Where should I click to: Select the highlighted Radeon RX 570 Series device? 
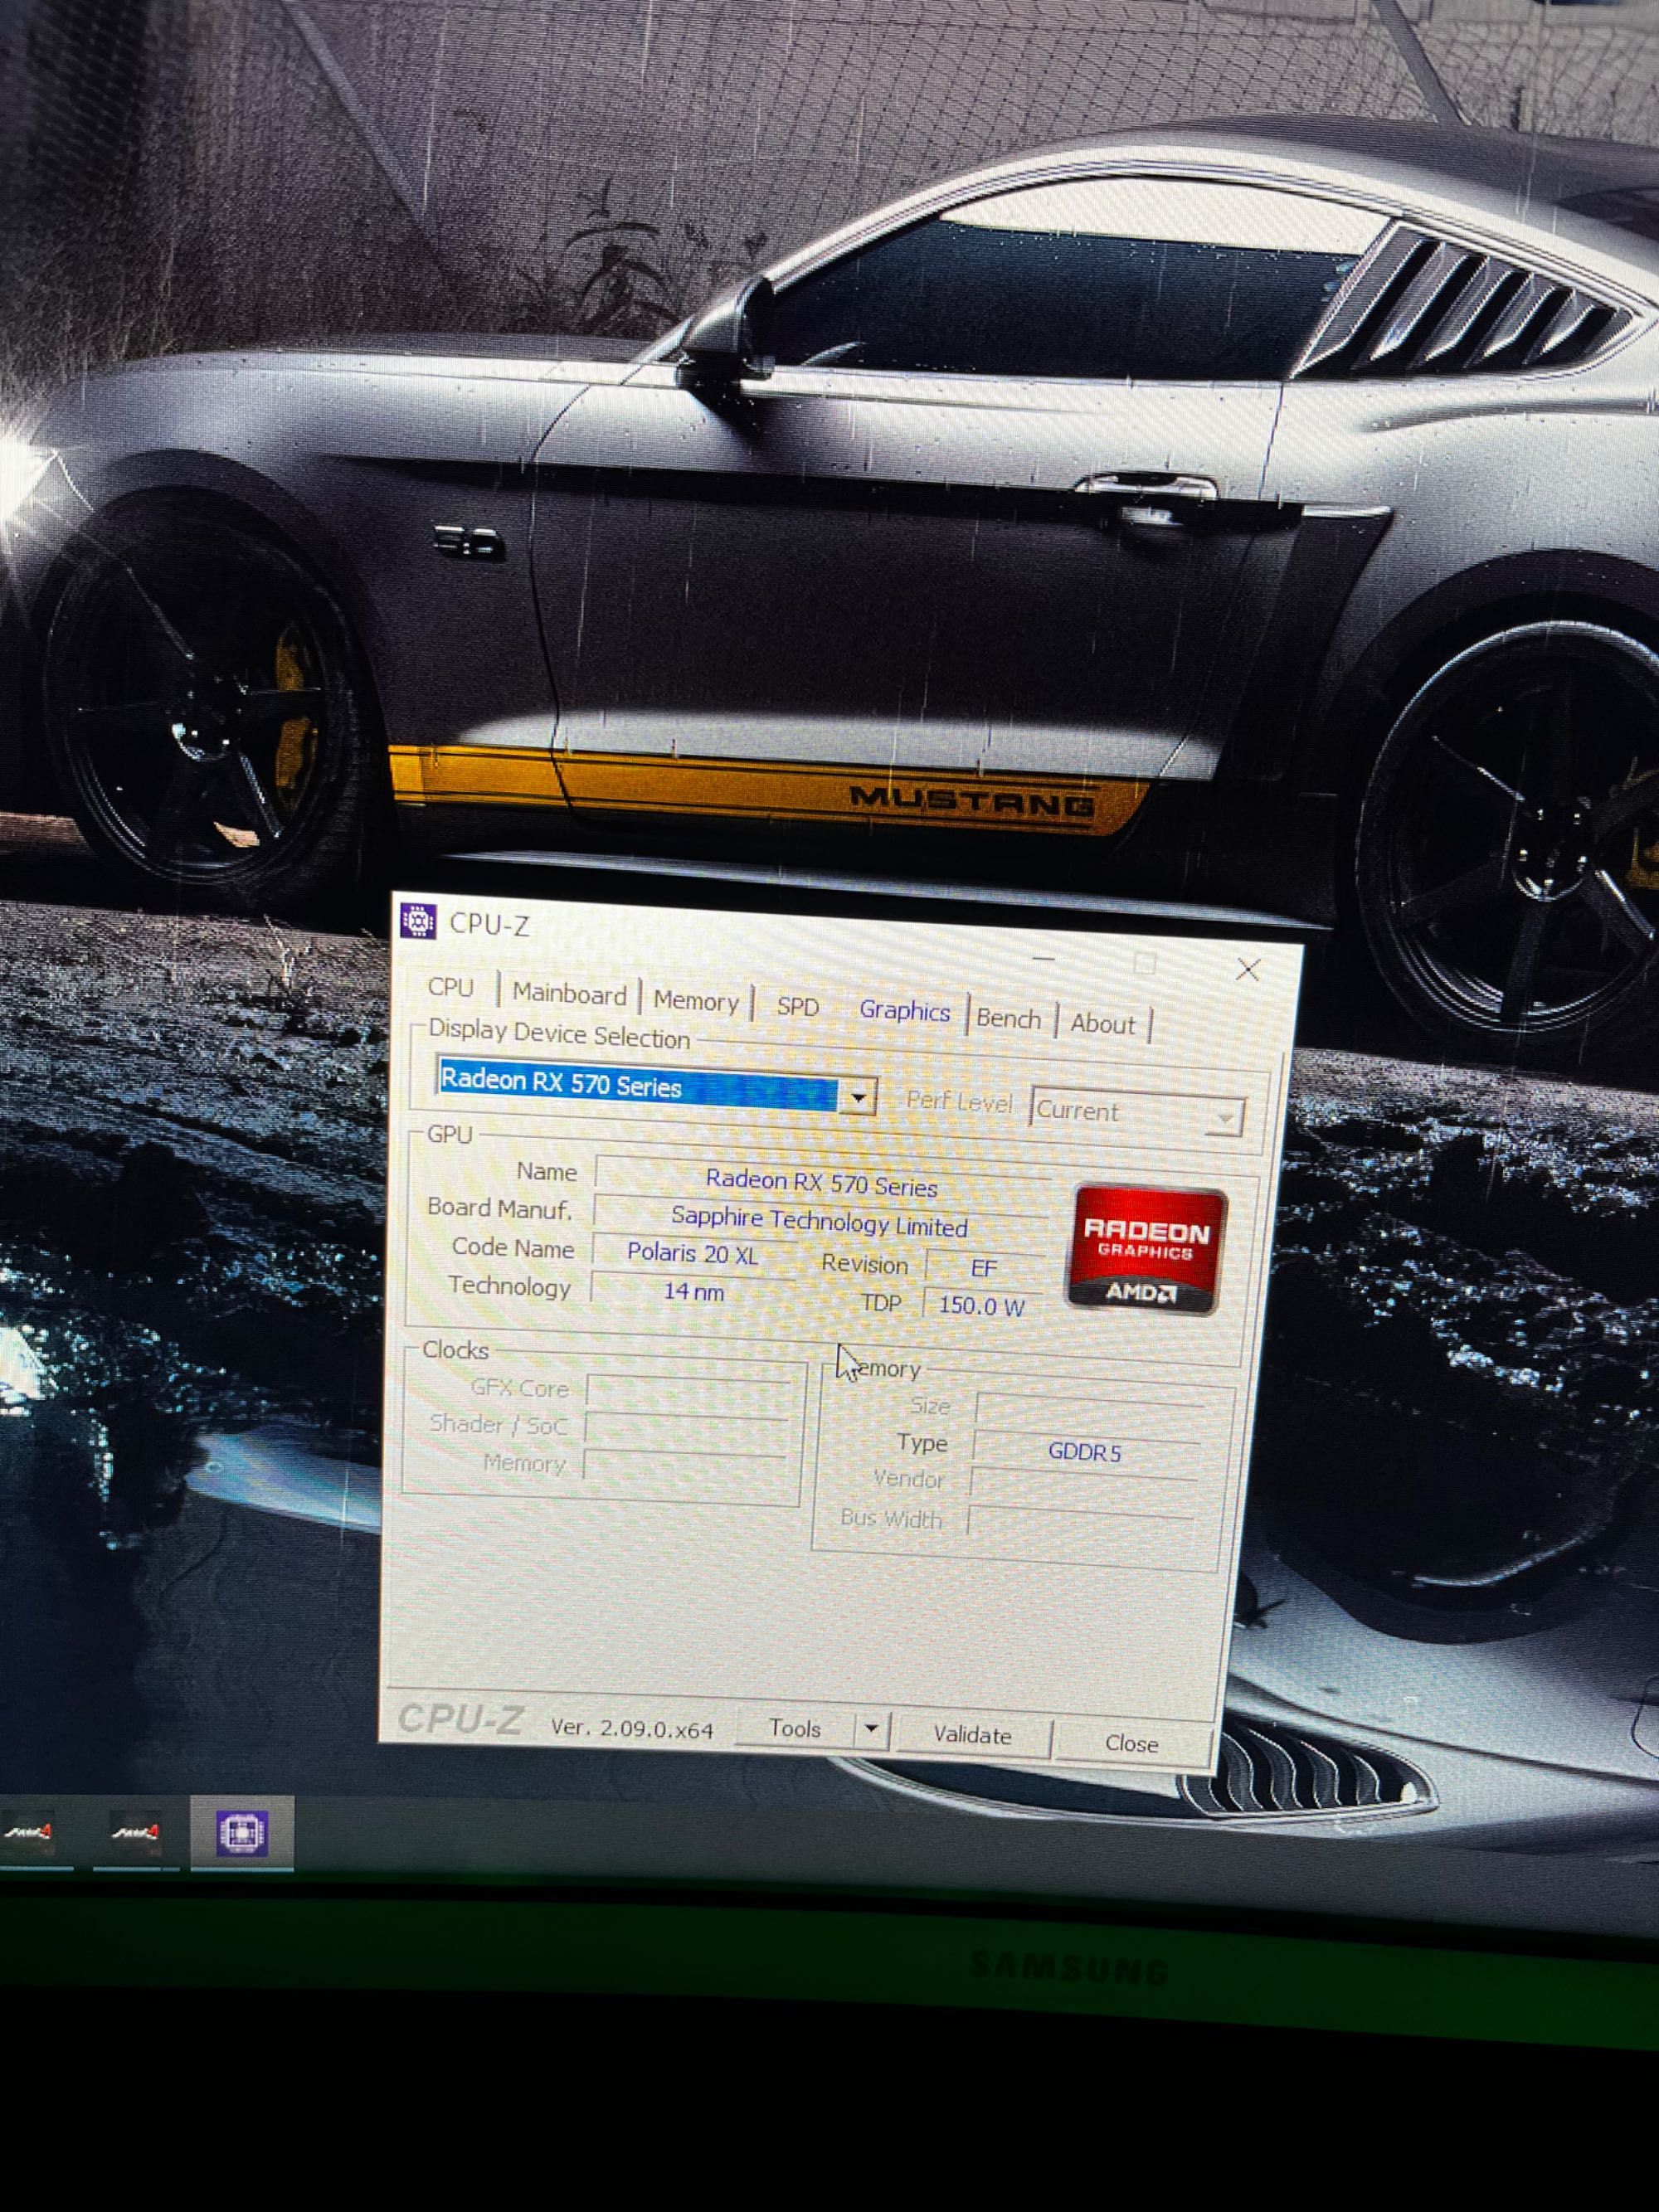coord(638,1085)
